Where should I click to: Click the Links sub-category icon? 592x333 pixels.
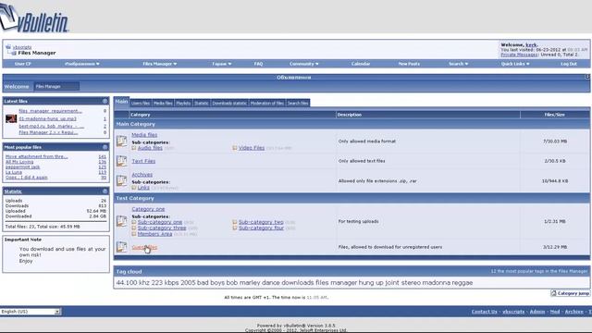pos(134,188)
